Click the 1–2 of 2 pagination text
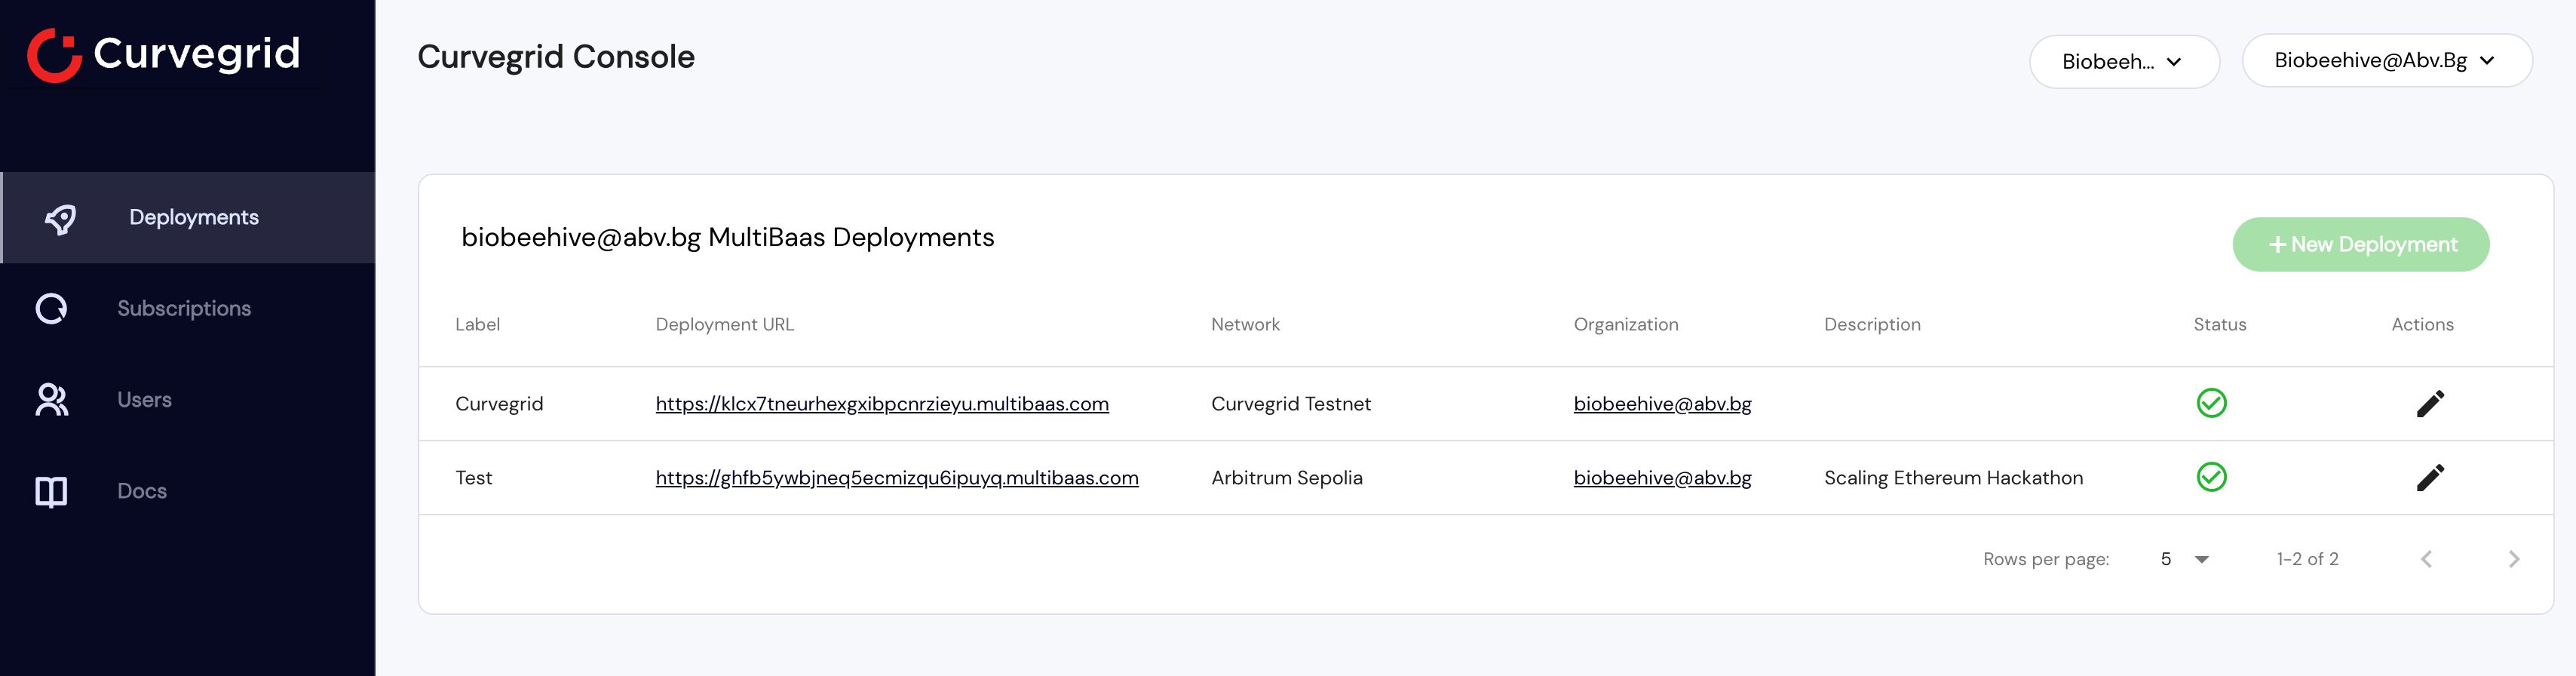This screenshot has height=676, width=2576. (2307, 559)
